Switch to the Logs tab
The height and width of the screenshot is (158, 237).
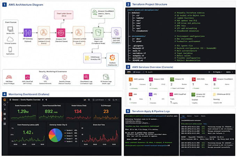coord(183,116)
